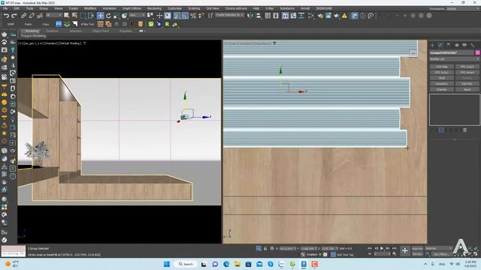The width and height of the screenshot is (481, 270).
Task: Click remove modifier trash icon under stack
Action: pos(464,130)
